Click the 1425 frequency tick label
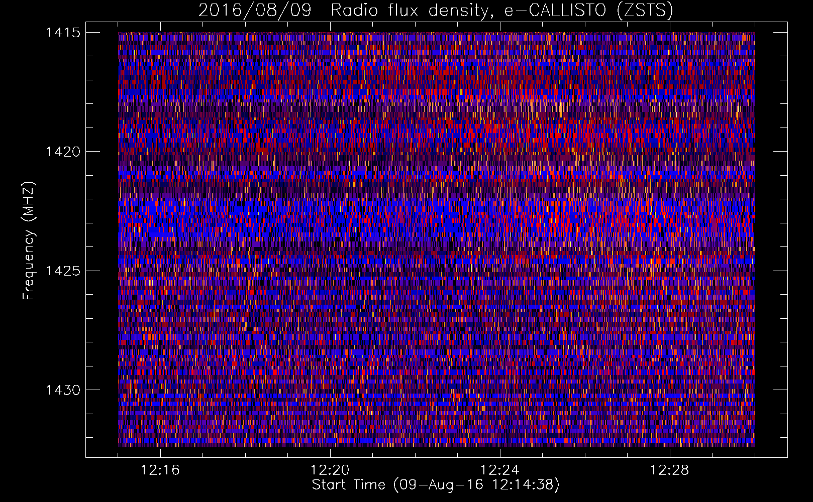The height and width of the screenshot is (502, 813). point(63,271)
